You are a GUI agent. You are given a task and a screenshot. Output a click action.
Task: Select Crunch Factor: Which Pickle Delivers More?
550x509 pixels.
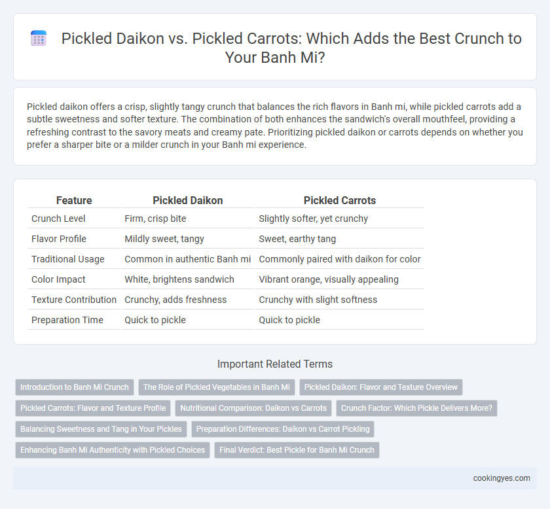click(x=416, y=408)
